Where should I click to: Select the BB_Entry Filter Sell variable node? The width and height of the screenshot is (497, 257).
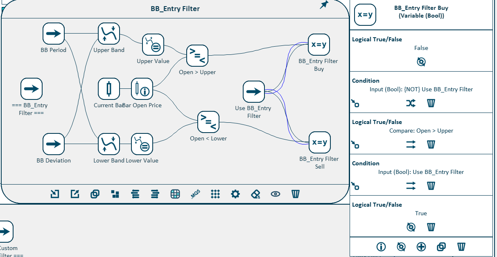[x=319, y=142]
